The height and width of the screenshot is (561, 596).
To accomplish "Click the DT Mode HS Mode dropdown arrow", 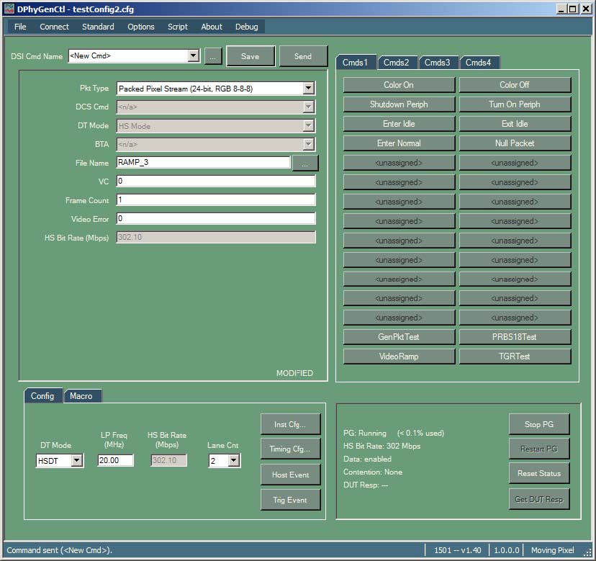I will (x=309, y=125).
